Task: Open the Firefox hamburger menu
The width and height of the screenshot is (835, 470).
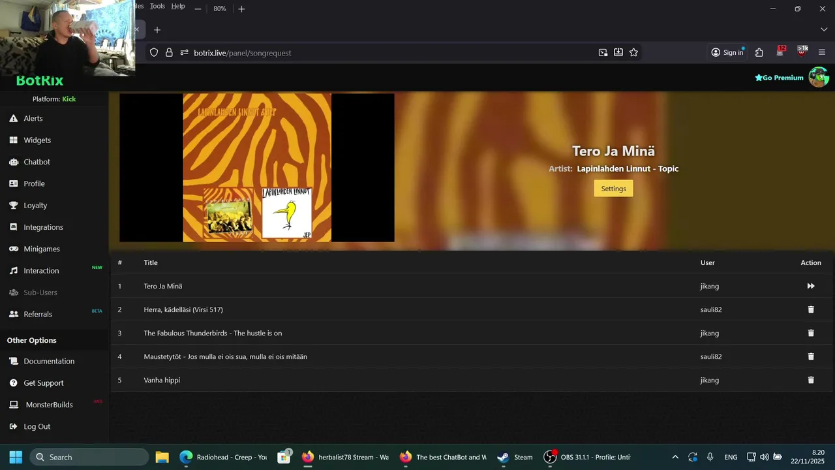Action: point(822,52)
